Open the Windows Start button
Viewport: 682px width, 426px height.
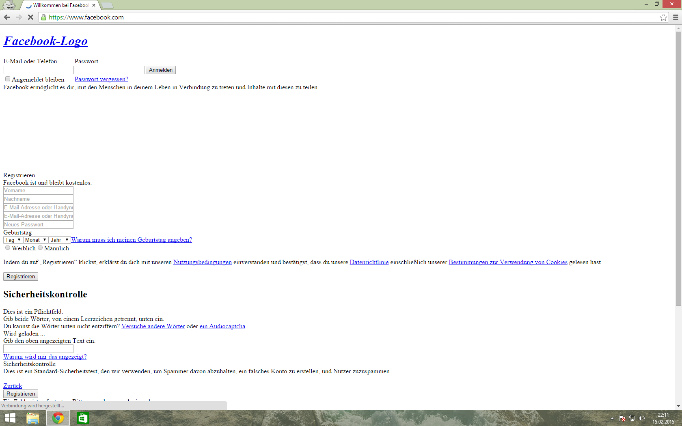(x=10, y=418)
